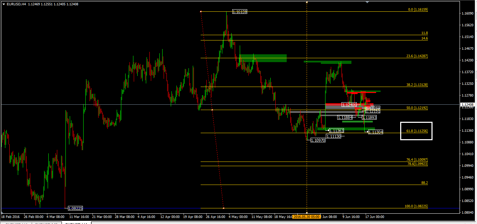Select the large green supply zone near 23.6 level
The height and width of the screenshot is (224, 477).
263,58
